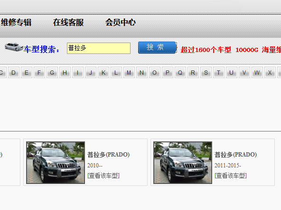Select letter I in alphabet index
Viewport: 281px width, 210px height.
click(78, 72)
